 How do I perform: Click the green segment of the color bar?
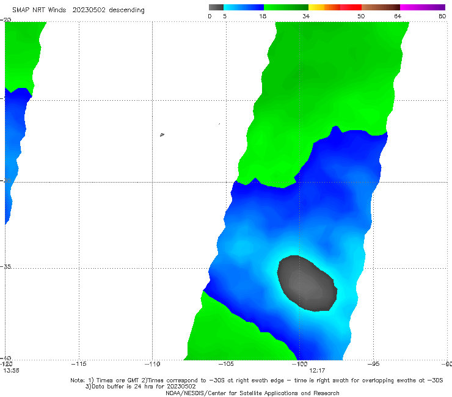(x=286, y=7)
